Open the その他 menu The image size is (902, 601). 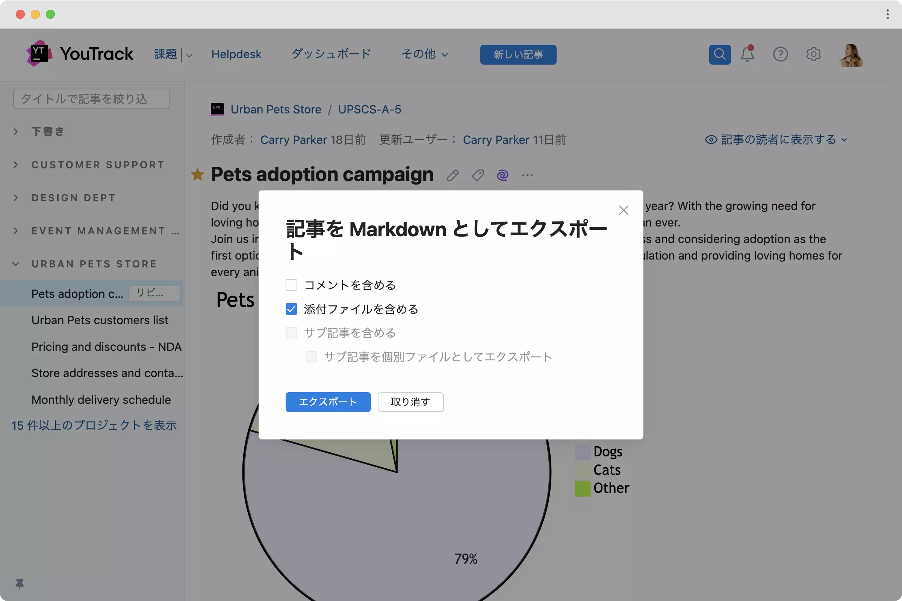[424, 54]
